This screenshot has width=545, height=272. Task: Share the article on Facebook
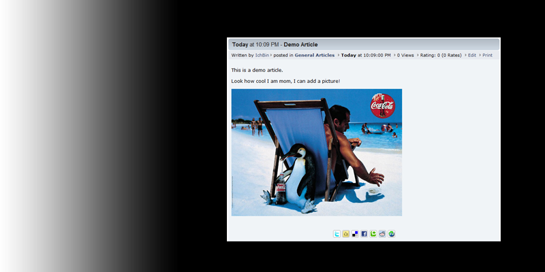pos(364,234)
